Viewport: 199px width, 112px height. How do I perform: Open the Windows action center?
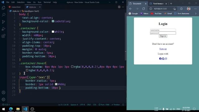pos(194,109)
